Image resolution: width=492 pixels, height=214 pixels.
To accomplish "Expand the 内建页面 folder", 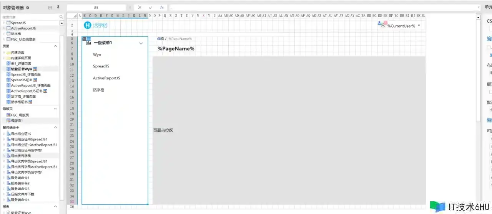I will 4,53.
